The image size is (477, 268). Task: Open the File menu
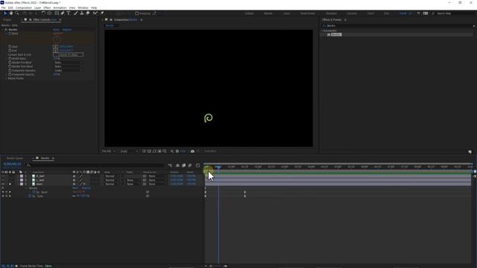click(3, 7)
